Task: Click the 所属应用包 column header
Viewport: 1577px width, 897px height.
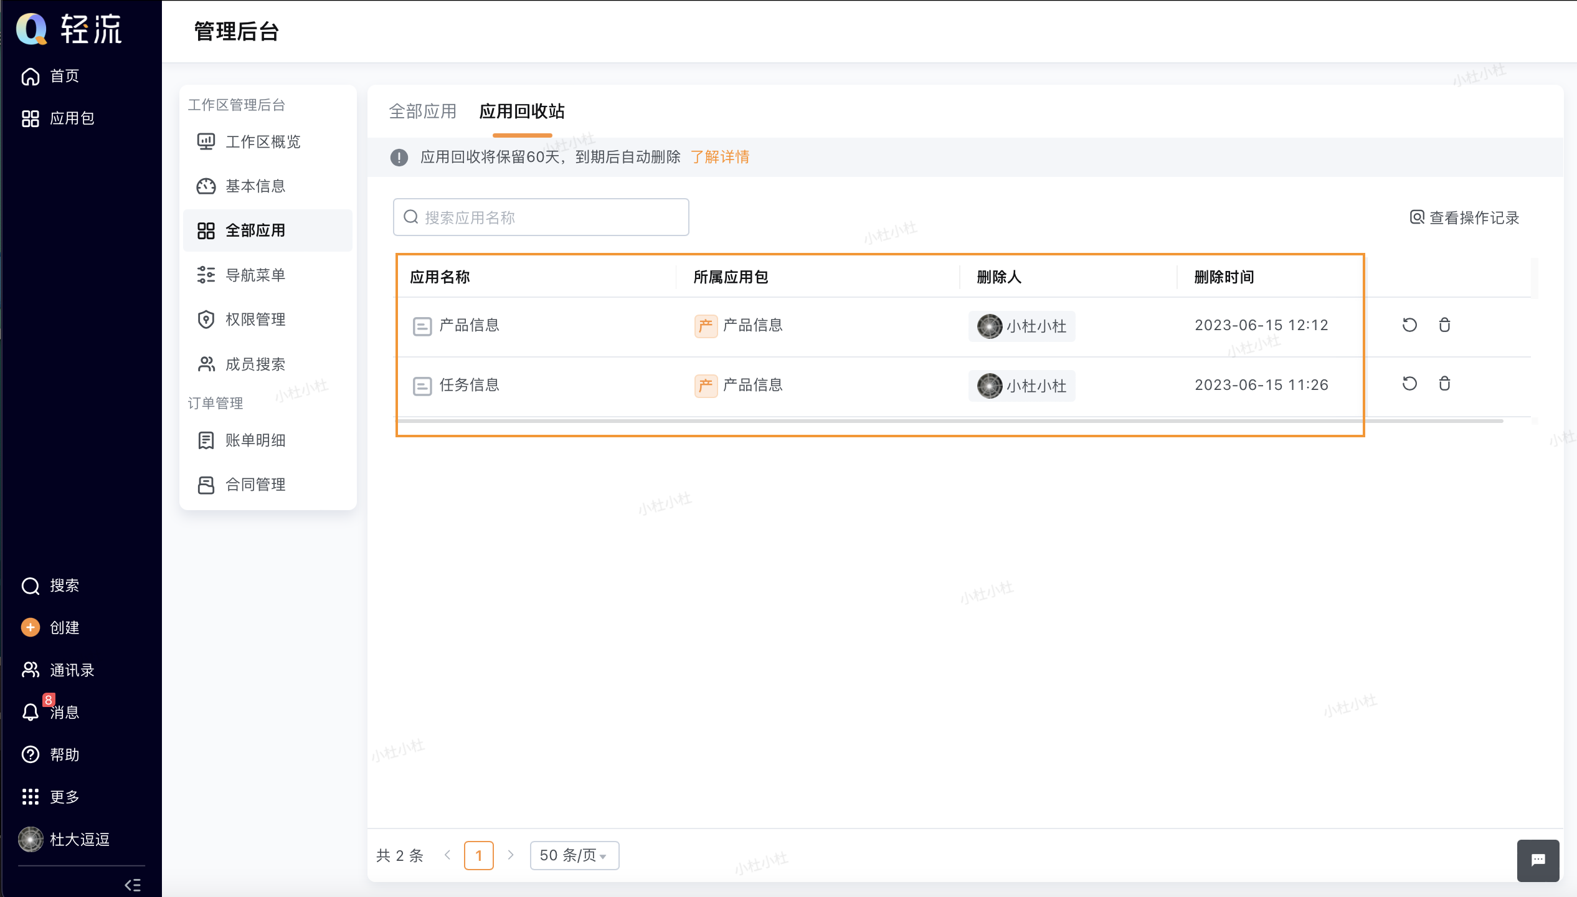Action: pos(731,277)
